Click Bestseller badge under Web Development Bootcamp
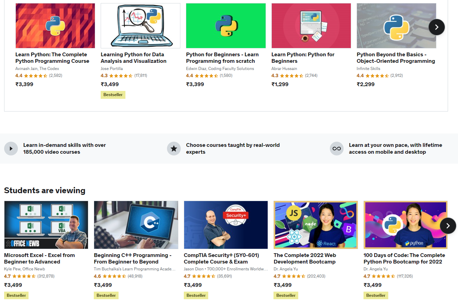Screen dimensions: 458x304 (x=286, y=295)
